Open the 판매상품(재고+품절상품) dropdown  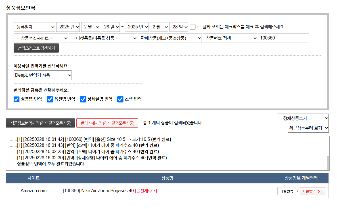point(170,38)
